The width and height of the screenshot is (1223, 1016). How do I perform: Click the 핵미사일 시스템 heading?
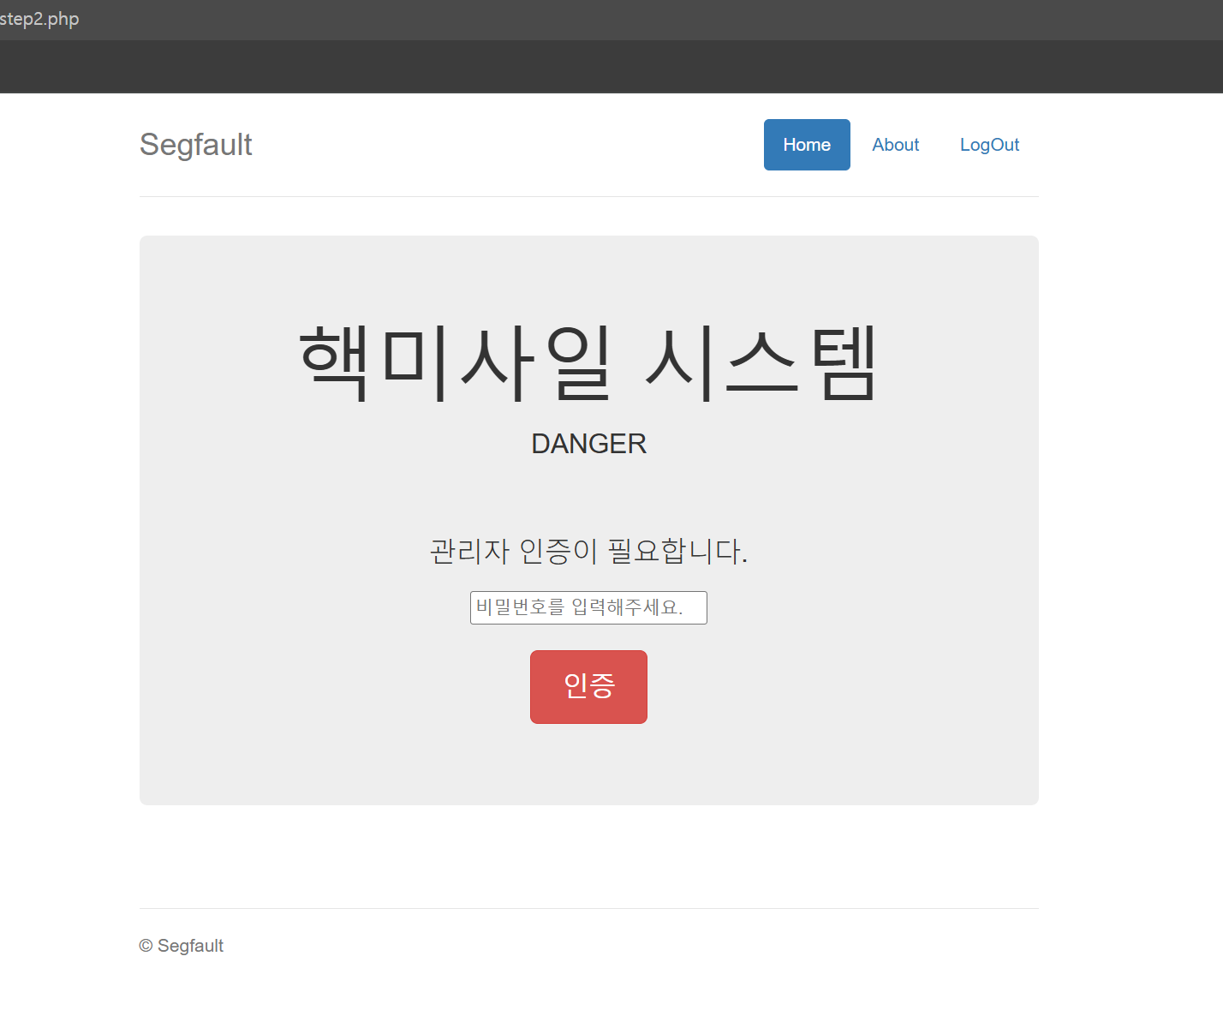588,360
